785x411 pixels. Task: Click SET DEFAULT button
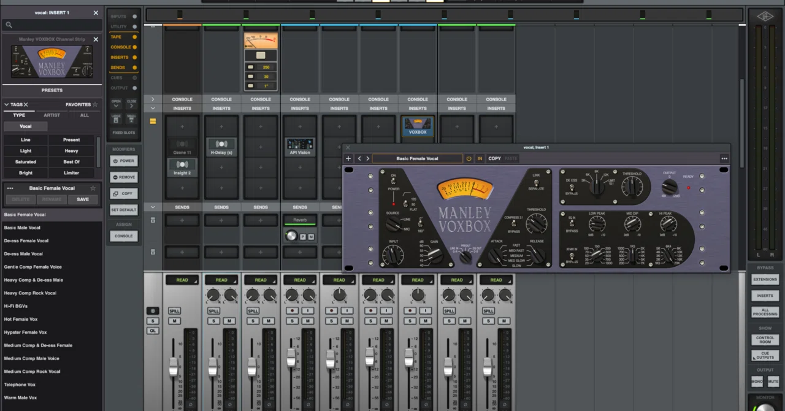point(123,210)
